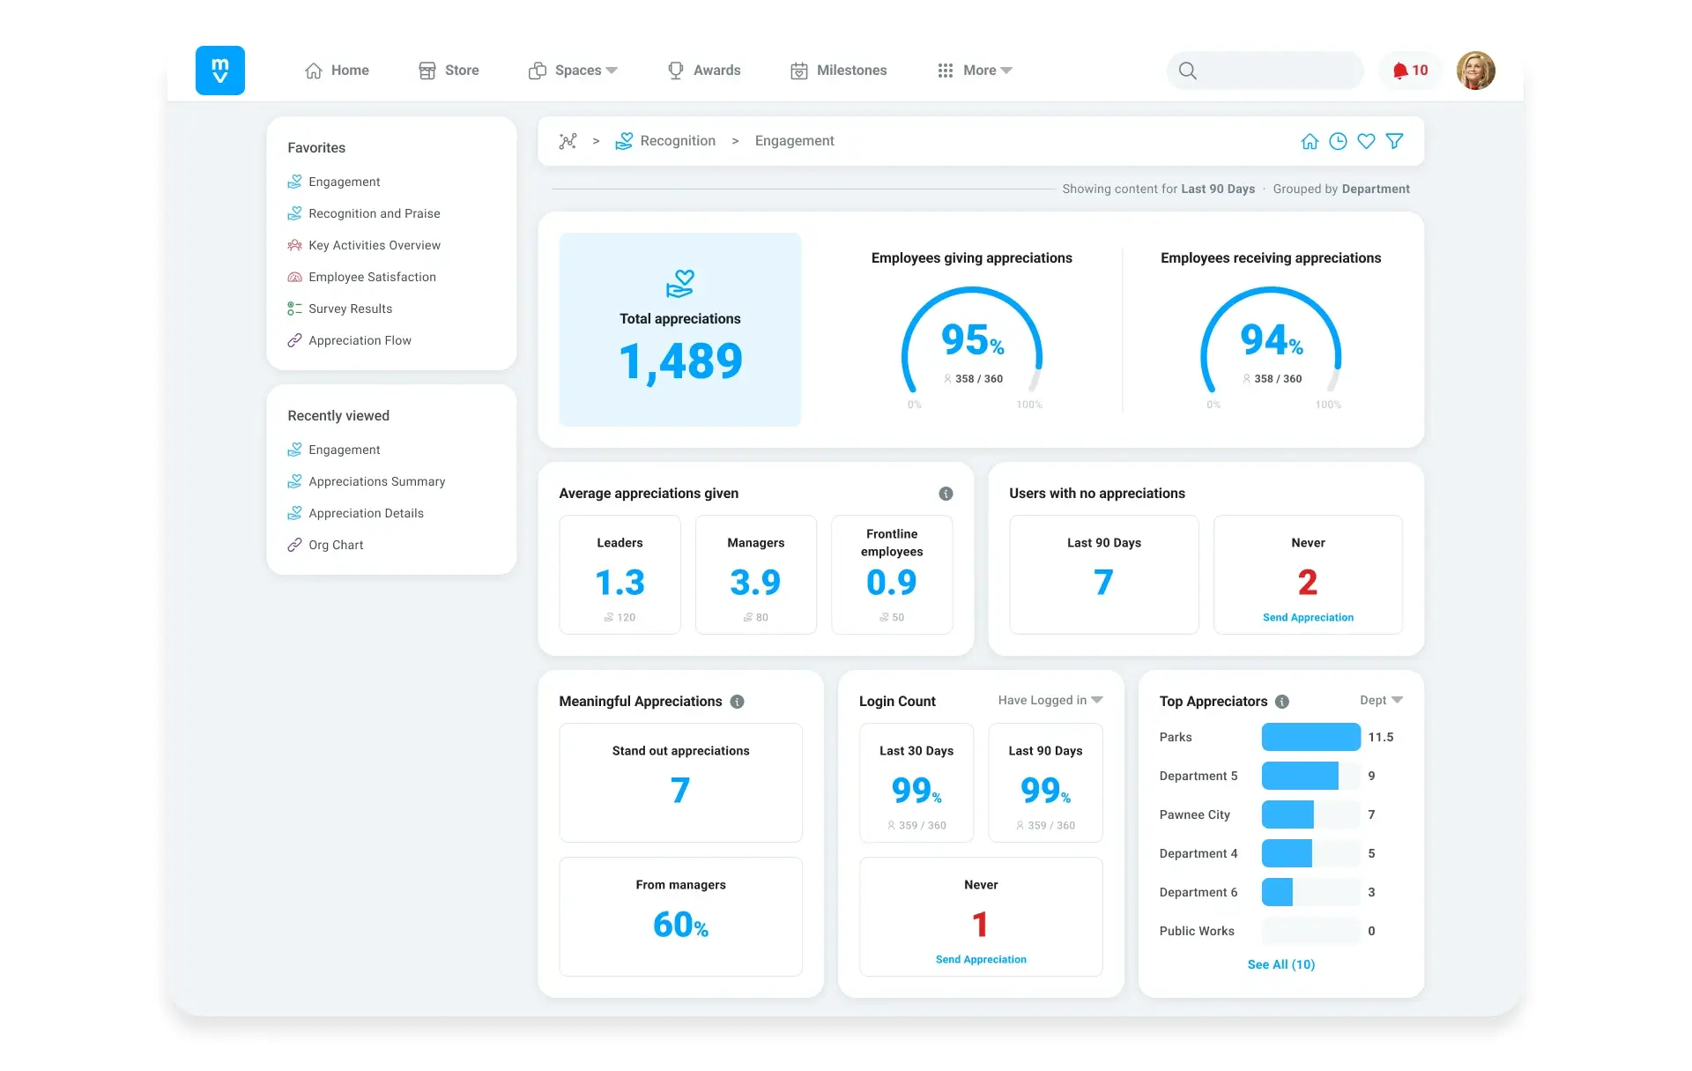Click the info icon beside Average appreciations given
The image size is (1692, 1071).
[946, 494]
